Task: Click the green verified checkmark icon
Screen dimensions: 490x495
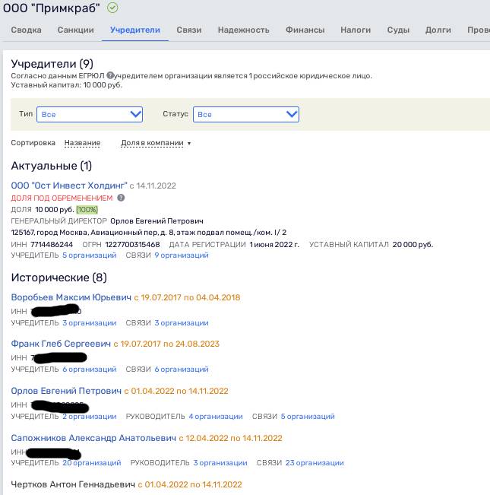Action: tap(112, 8)
